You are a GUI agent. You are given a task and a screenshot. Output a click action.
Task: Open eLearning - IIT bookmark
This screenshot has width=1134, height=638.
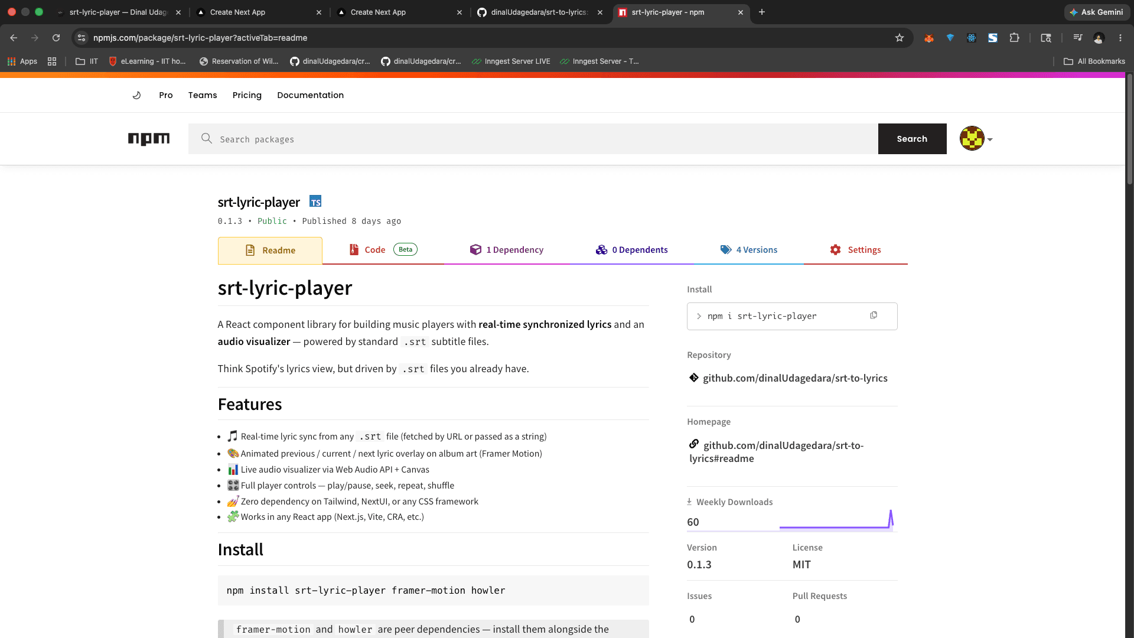click(147, 61)
